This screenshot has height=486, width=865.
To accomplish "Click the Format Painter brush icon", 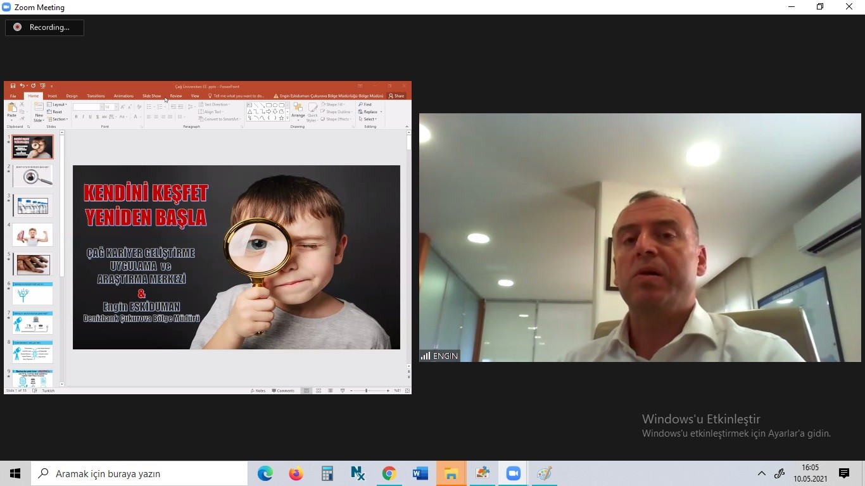I will point(22,118).
